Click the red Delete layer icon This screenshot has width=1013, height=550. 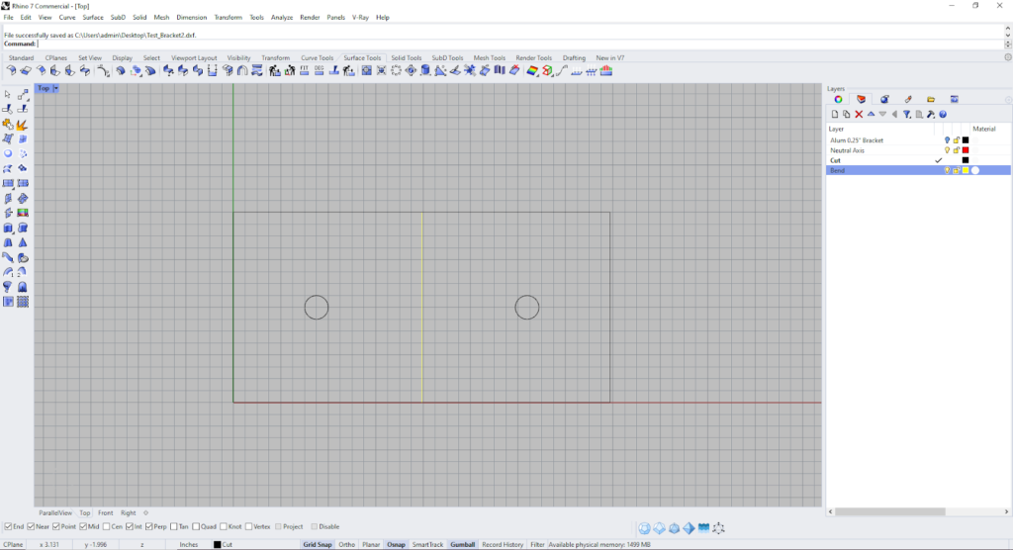[859, 115]
